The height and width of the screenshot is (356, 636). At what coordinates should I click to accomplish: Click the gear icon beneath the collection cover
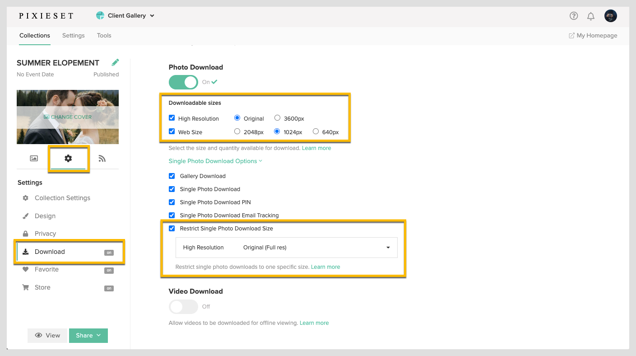tap(68, 159)
